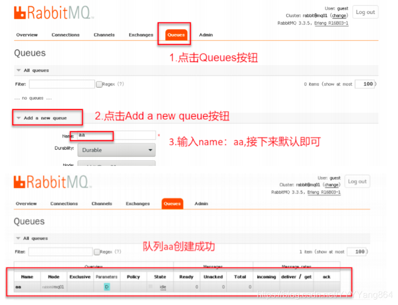Click the queue Name field containing aa
The width and height of the screenshot is (398, 305).
116,135
